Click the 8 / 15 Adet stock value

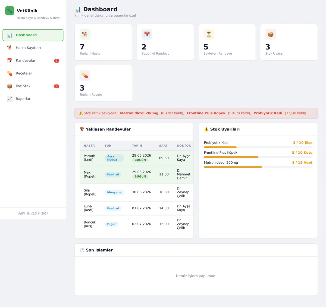(x=302, y=163)
